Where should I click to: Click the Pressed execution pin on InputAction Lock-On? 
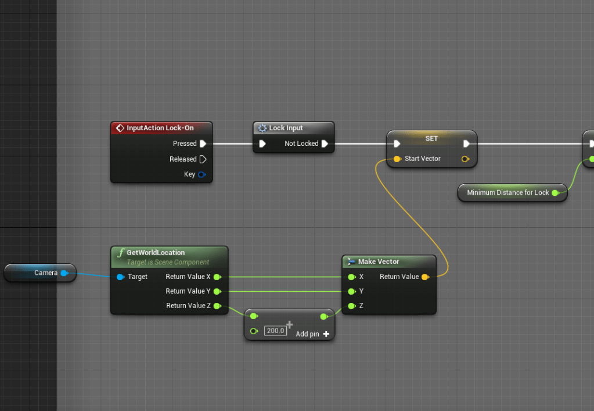pos(203,144)
